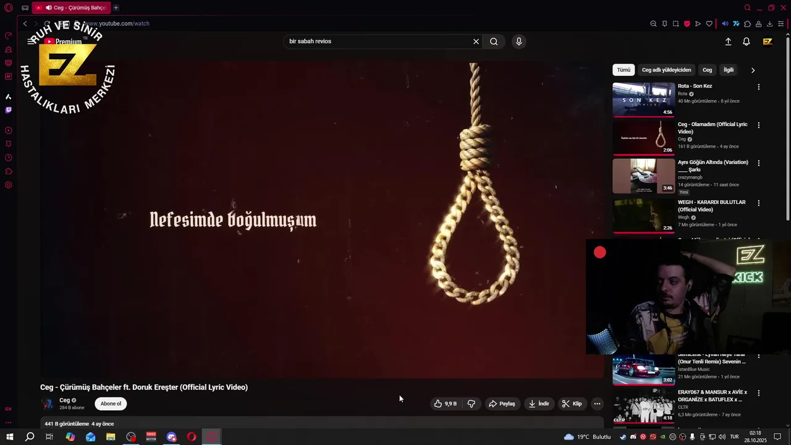Clear the search box with the X
Screen dimensions: 791x445
tap(476, 41)
